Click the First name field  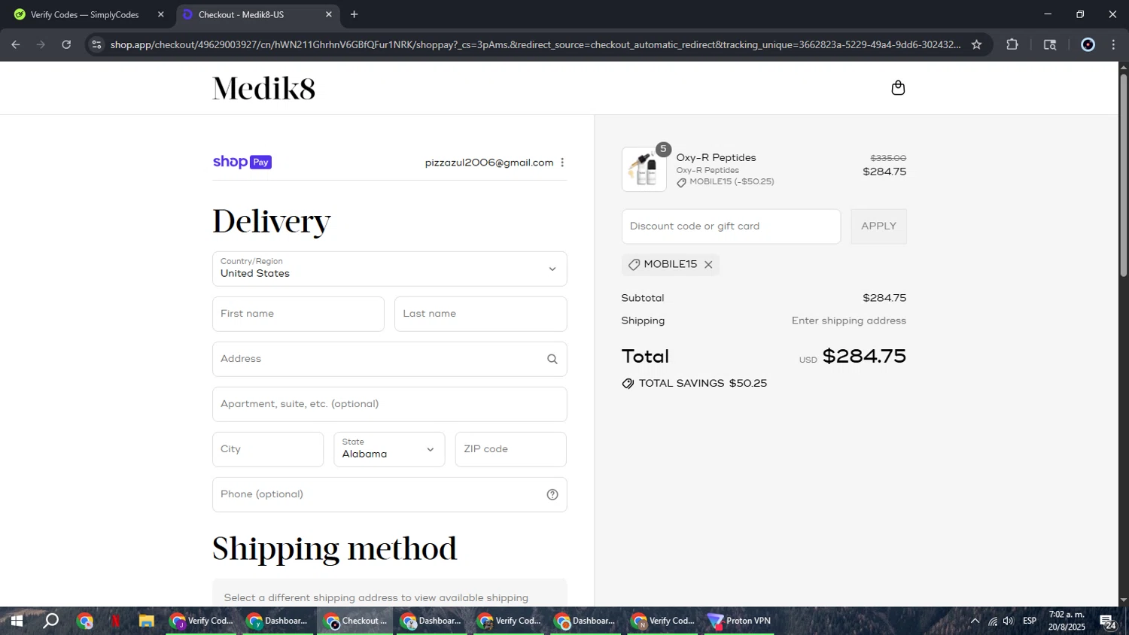pyautogui.click(x=298, y=314)
